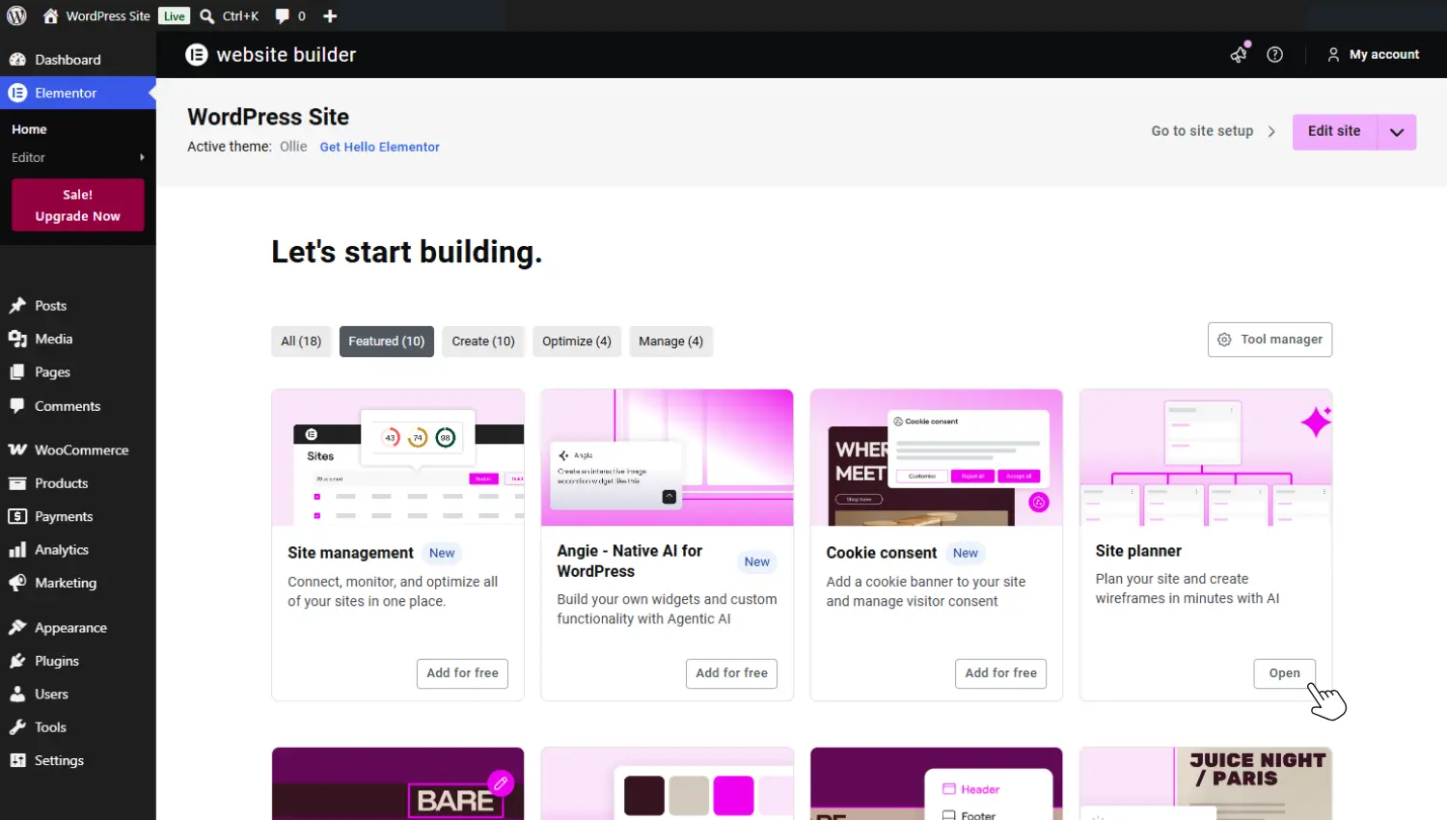The image size is (1447, 820).
Task: Click the Dashboard gauge icon in sidebar
Action: (x=17, y=60)
